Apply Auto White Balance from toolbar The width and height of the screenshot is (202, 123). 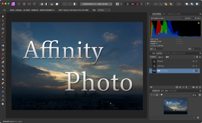point(57,4)
